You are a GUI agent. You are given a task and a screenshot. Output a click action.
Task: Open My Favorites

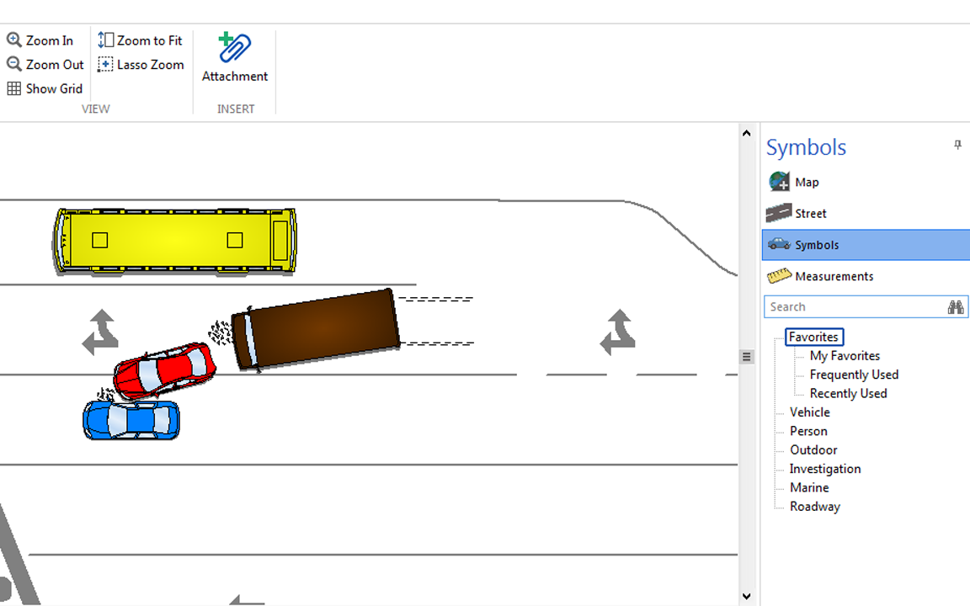(845, 355)
